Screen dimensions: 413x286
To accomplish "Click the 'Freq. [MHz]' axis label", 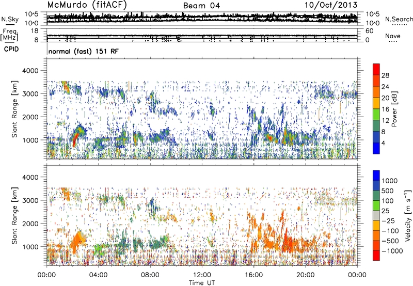I will point(9,35).
